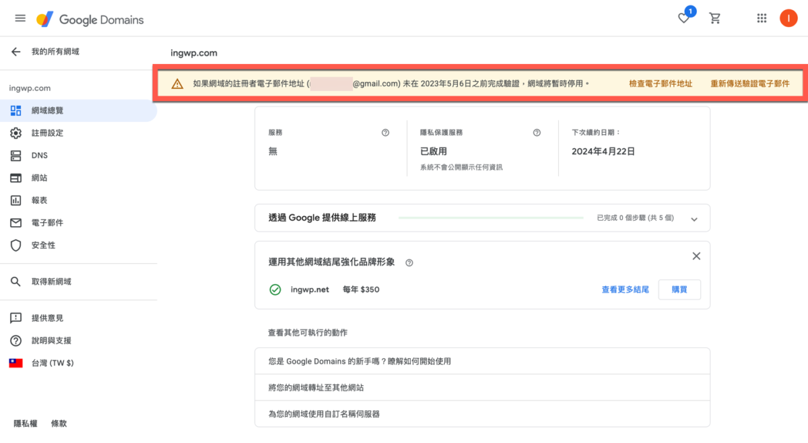
Task: Close the 運用其他網域結尾 card
Action: 696,256
